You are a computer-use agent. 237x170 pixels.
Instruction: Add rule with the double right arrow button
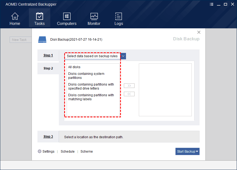point(129,86)
